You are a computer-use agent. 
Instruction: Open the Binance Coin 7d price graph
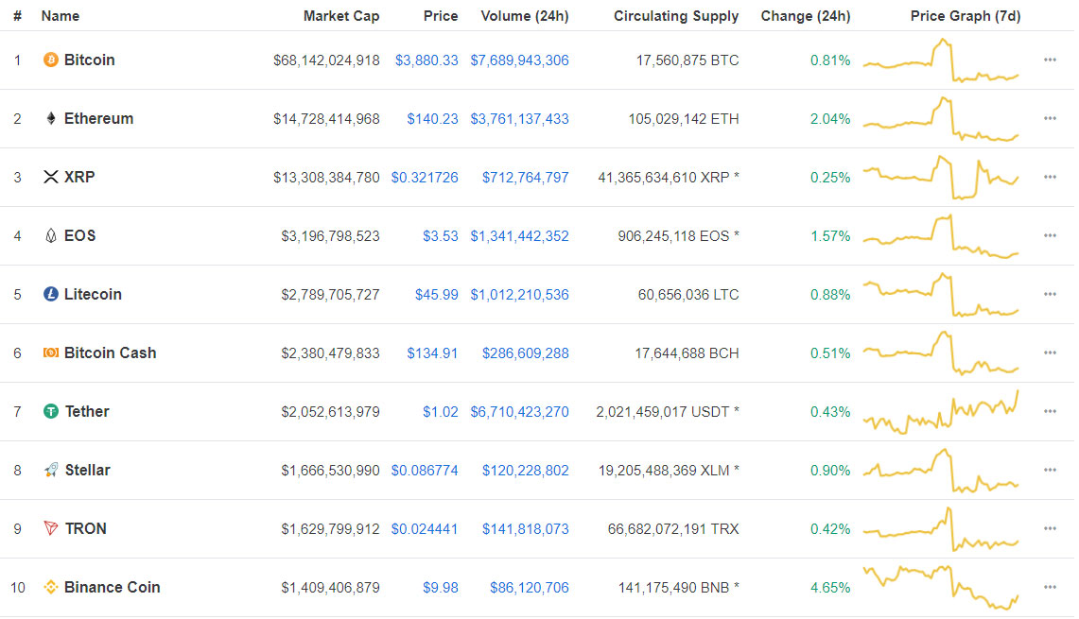pos(941,588)
